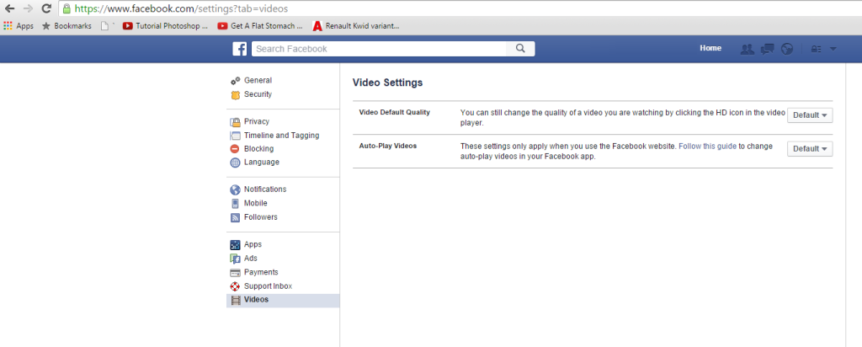Viewport: 862px width, 347px height.
Task: Open Auto-Play Videos dropdown
Action: click(810, 149)
